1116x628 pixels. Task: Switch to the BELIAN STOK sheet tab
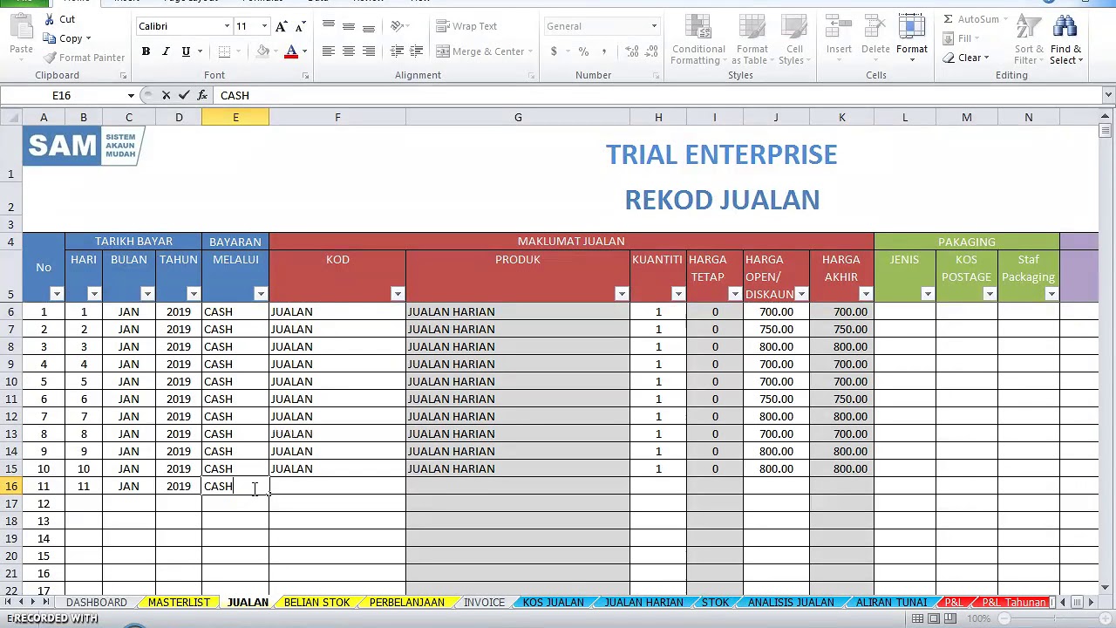[316, 603]
